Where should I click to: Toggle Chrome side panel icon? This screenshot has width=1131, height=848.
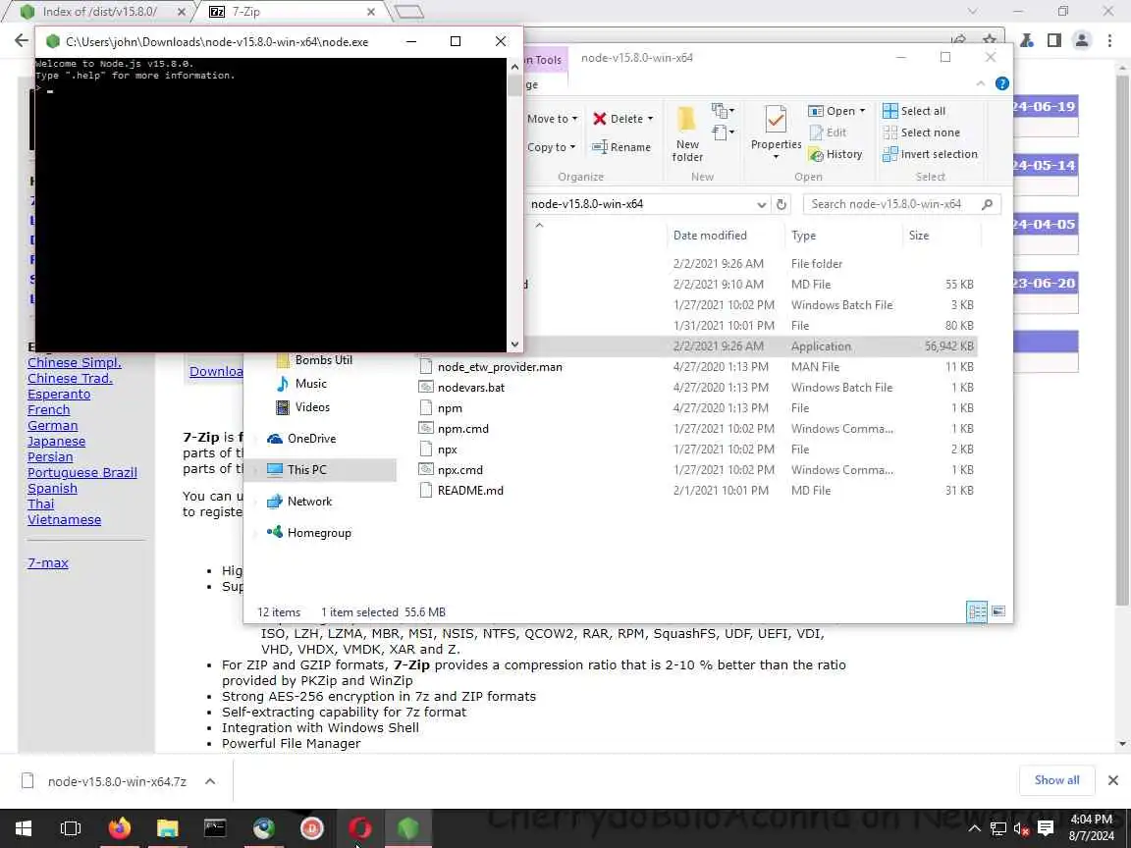[x=1053, y=41]
